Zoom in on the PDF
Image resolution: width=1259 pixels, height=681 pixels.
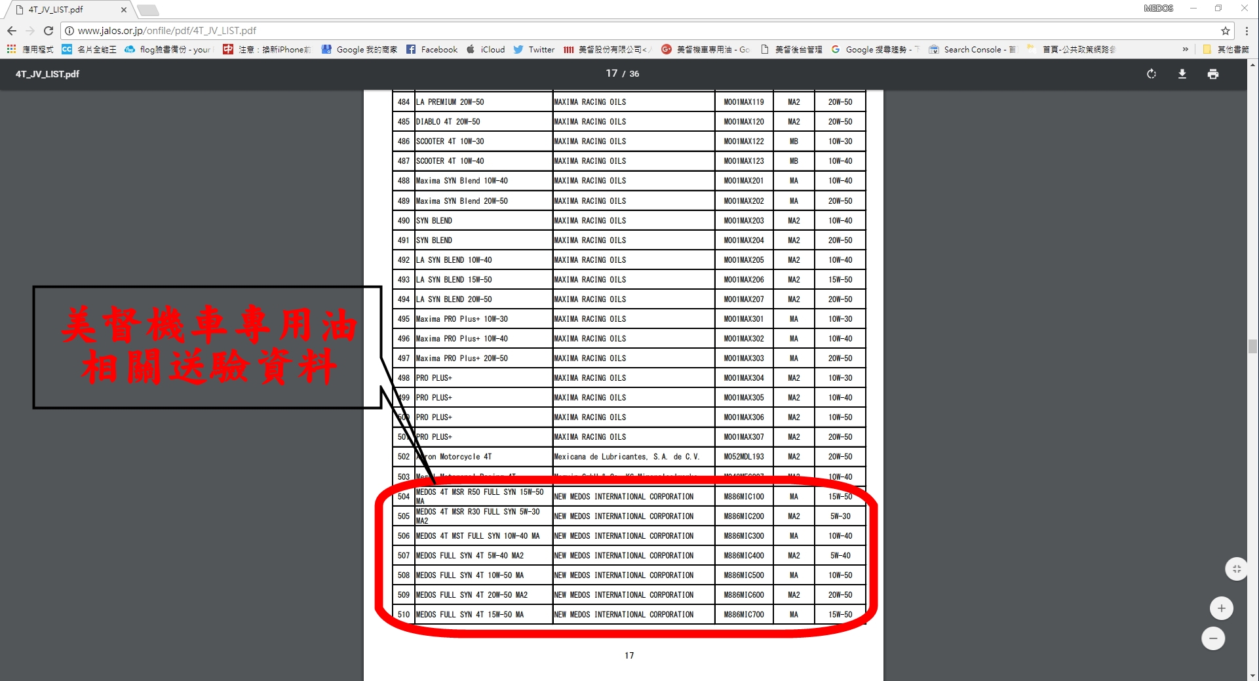[1221, 608]
